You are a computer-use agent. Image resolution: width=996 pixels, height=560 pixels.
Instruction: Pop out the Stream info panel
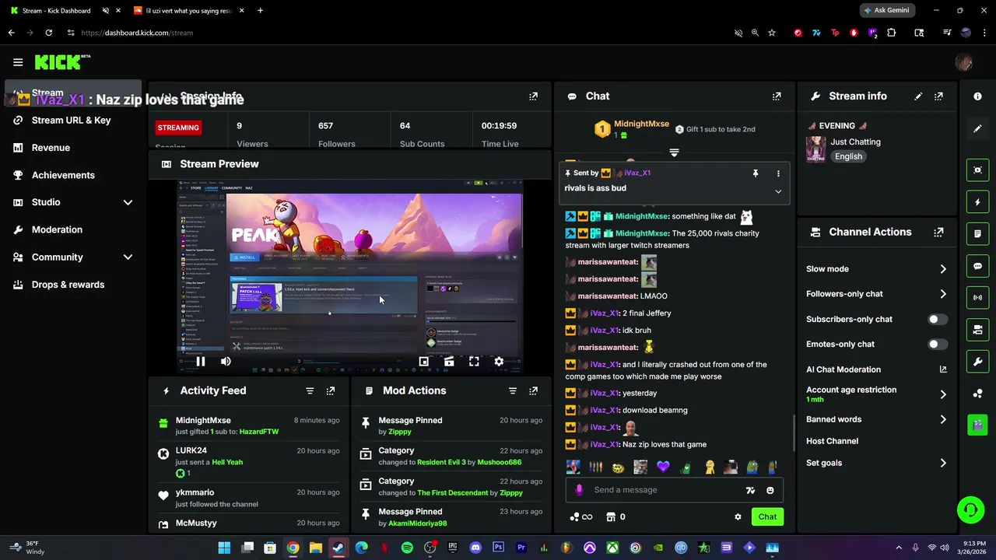[x=938, y=96]
